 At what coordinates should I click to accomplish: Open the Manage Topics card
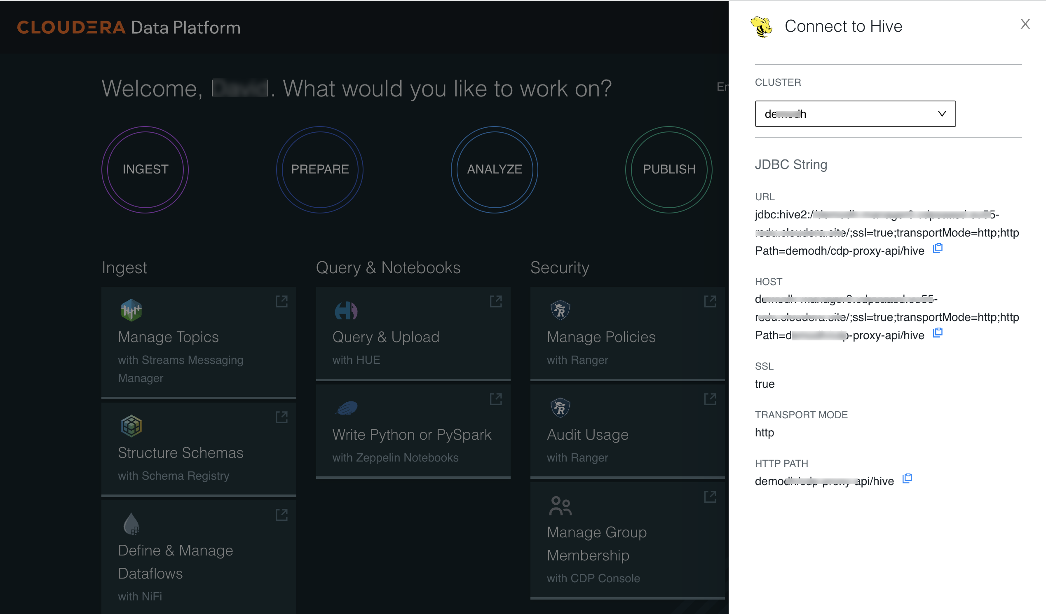tap(199, 342)
